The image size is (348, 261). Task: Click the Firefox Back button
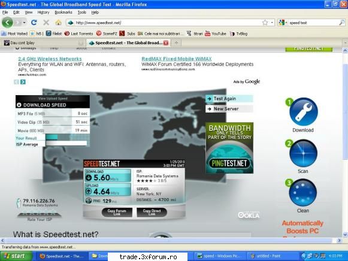point(7,22)
